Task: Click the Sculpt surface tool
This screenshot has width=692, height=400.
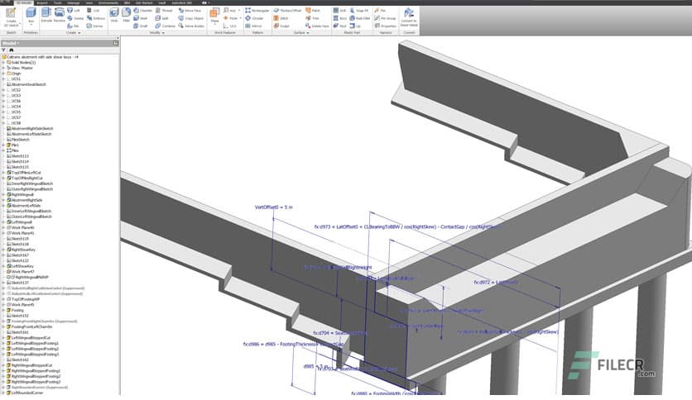Action: [281, 26]
